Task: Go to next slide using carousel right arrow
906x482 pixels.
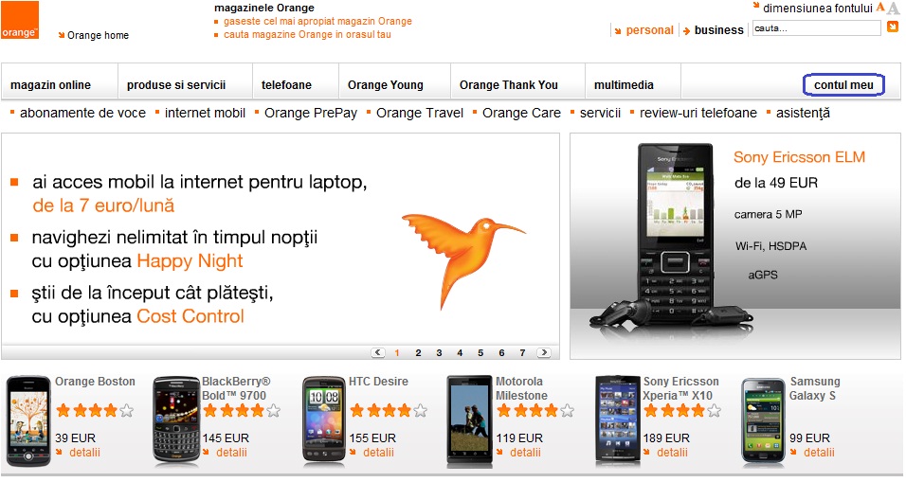Action: pos(544,352)
